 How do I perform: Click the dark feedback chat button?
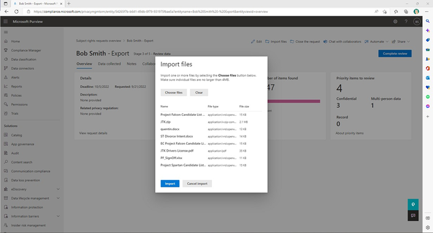(x=413, y=216)
